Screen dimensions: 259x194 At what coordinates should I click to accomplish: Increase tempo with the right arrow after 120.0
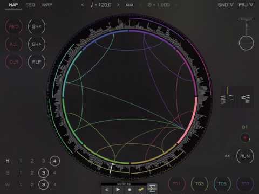(118, 5)
